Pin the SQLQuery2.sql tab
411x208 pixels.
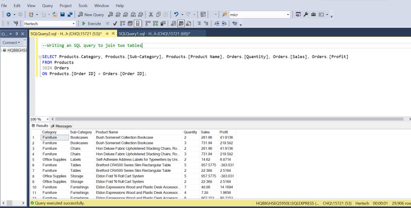(x=107, y=34)
